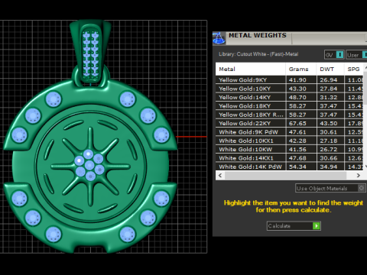
Task: Select the Yellow Gold:14KY row
Action: [x=289, y=97]
